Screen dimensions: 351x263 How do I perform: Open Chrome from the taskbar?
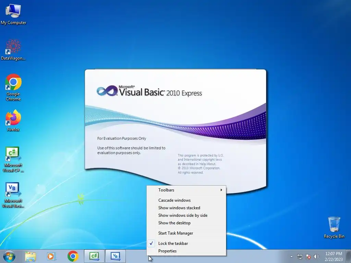pyautogui.click(x=73, y=256)
